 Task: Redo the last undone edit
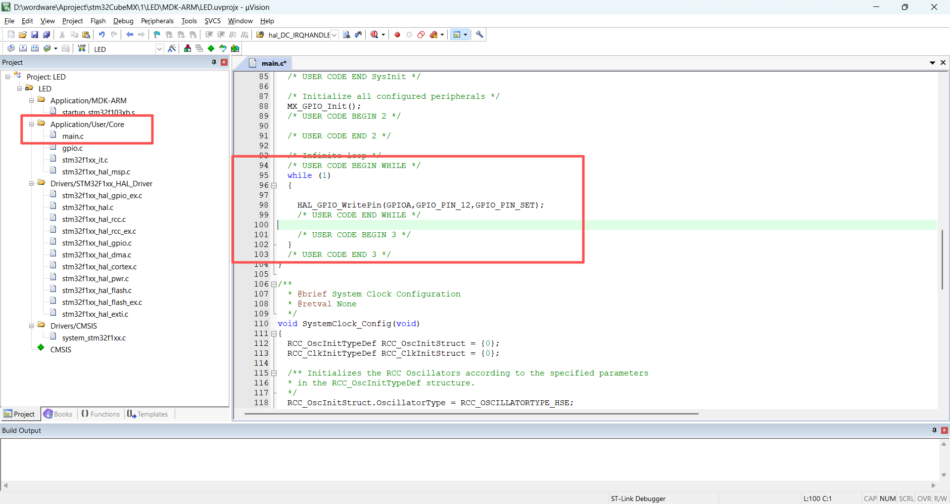(114, 35)
